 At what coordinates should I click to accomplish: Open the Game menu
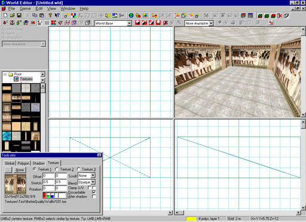click(25, 8)
